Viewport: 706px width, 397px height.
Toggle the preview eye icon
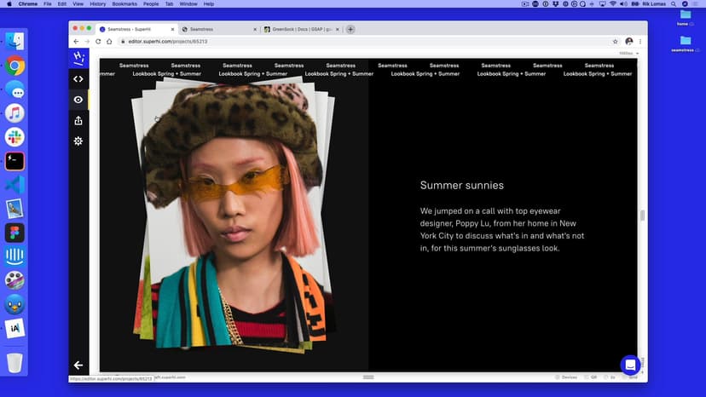(78, 100)
